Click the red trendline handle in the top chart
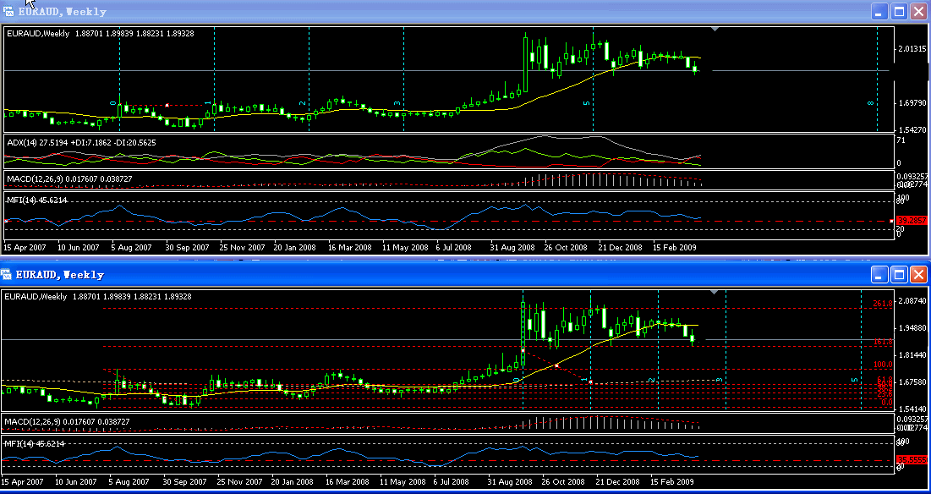This screenshot has width=931, height=494. 167,105
